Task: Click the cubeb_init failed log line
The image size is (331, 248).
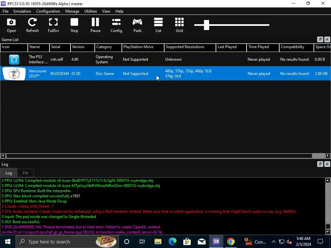Action: click(x=28, y=206)
